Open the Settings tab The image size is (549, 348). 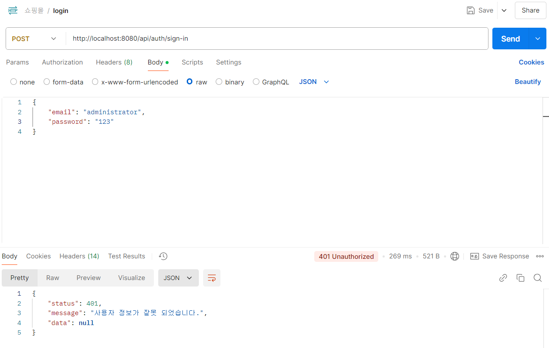pyautogui.click(x=229, y=62)
